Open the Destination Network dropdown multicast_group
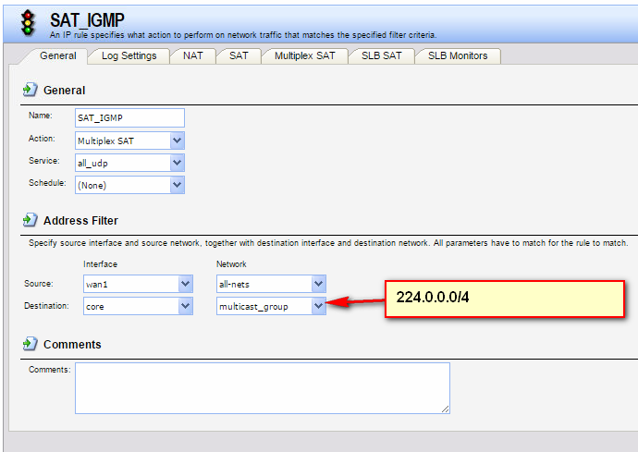Screen dimensions: 638x452 click(x=271, y=306)
